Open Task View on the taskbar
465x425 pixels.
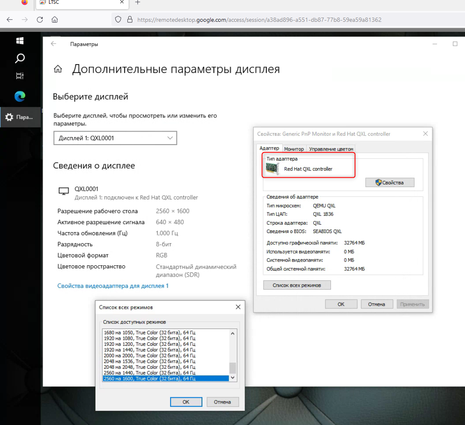coord(20,76)
